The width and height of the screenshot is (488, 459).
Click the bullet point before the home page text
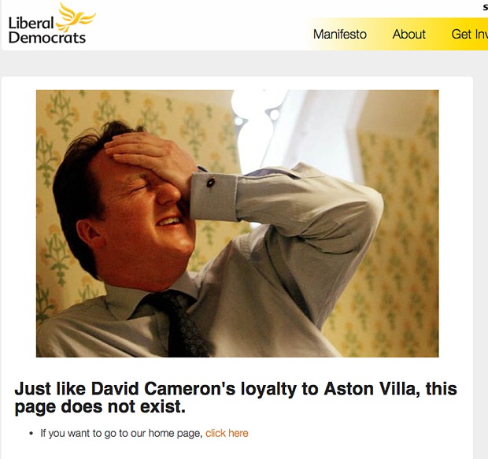[31, 434]
